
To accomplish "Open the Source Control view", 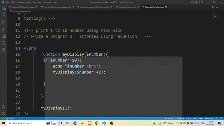I will pyautogui.click(x=3, y=22).
